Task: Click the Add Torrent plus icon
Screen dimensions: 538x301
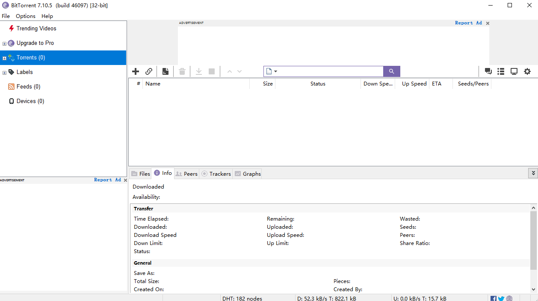Action: point(136,71)
